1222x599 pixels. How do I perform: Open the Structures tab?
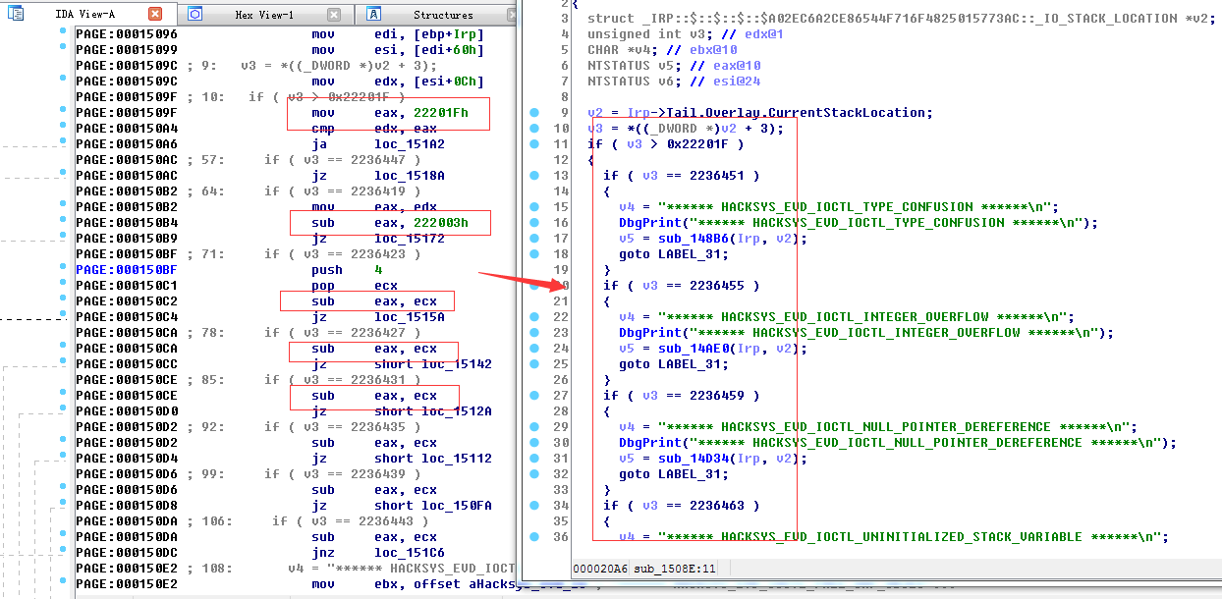pos(442,15)
